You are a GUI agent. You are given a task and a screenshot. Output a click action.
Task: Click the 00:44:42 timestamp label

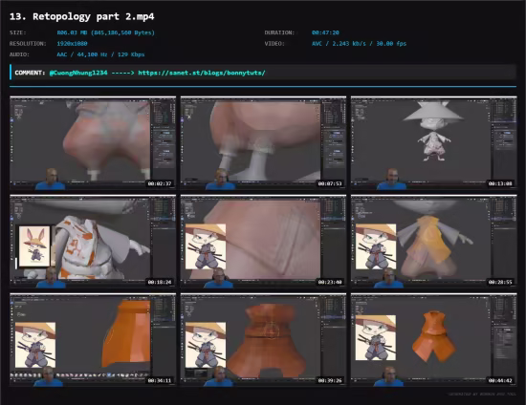pyautogui.click(x=500, y=380)
